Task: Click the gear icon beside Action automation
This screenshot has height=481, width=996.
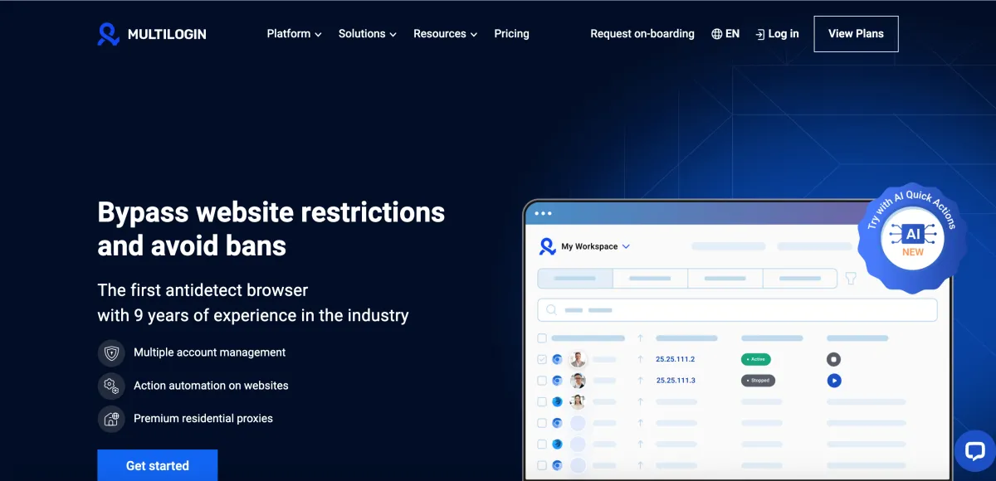Action: (x=111, y=386)
